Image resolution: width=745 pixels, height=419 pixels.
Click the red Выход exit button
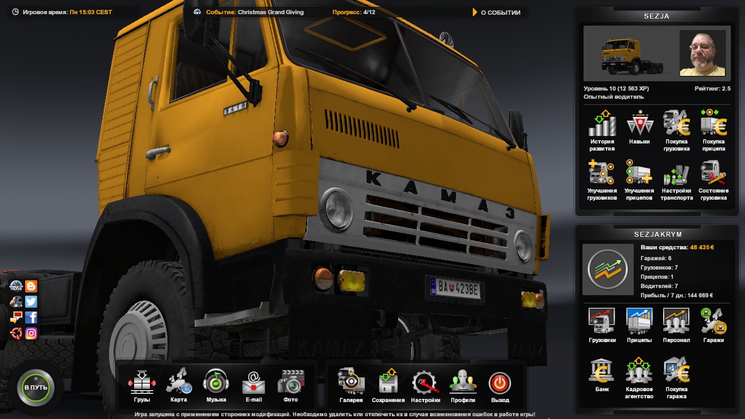coord(500,384)
